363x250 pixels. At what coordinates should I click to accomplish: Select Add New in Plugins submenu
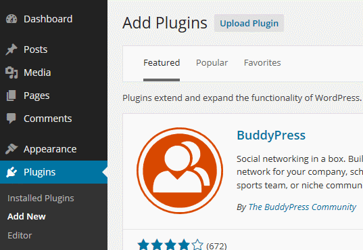pyautogui.click(x=26, y=217)
